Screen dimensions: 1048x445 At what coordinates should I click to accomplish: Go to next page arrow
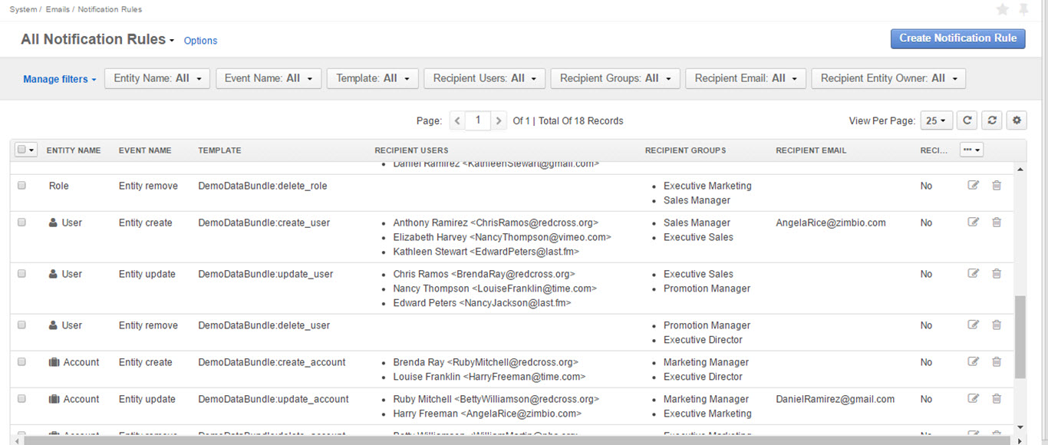pyautogui.click(x=499, y=120)
